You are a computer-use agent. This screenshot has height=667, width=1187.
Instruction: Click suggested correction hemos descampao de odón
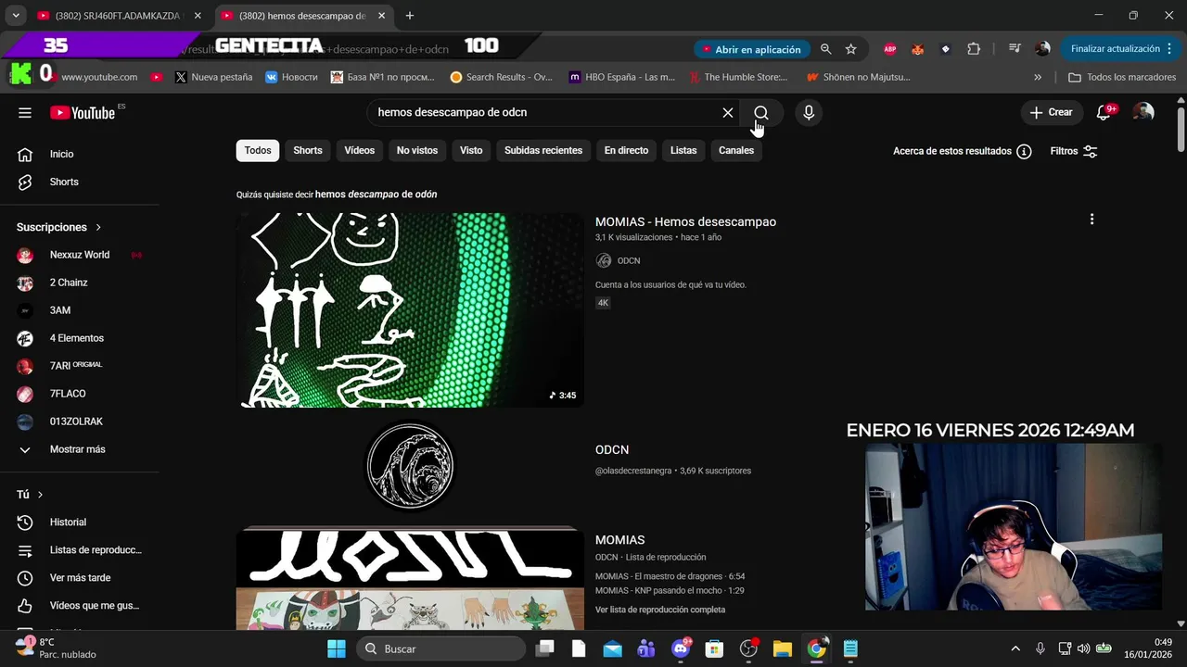(376, 195)
